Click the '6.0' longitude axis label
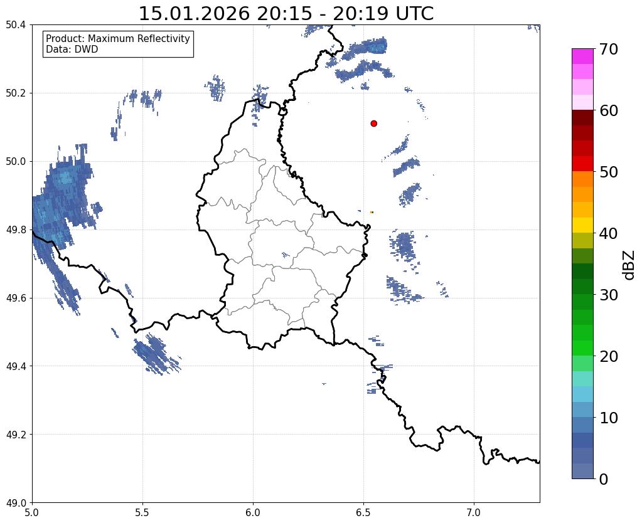 tap(253, 513)
